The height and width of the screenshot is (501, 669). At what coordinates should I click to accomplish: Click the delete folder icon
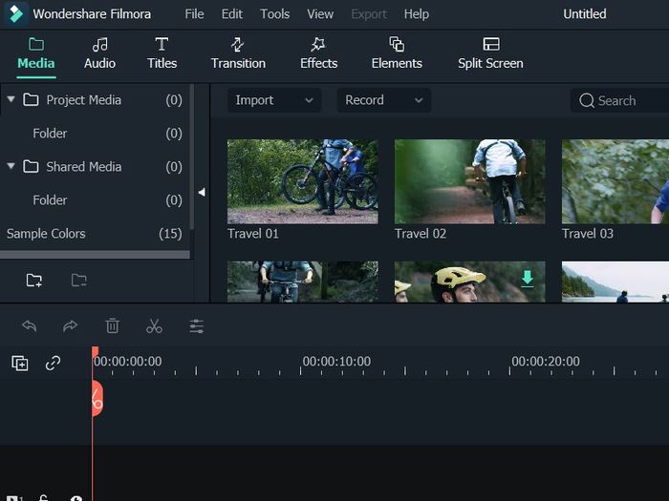(x=79, y=280)
